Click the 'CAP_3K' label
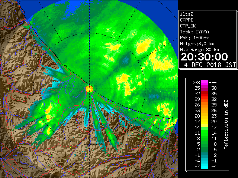Screen dimensions: 238x178 188,26
